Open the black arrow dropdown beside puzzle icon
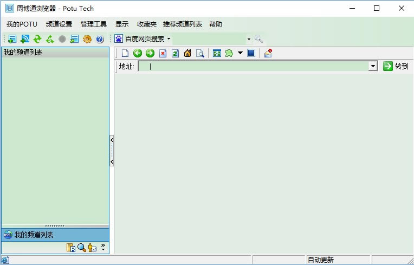The height and width of the screenshot is (265, 414). [x=240, y=53]
